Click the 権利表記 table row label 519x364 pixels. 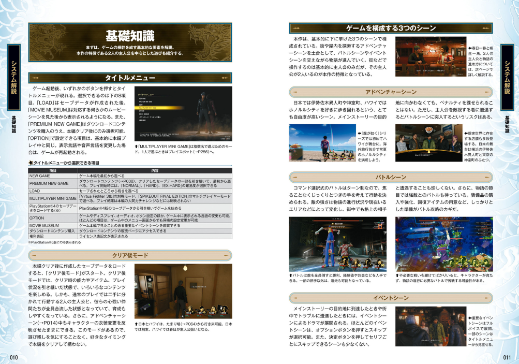pyautogui.click(x=36, y=236)
